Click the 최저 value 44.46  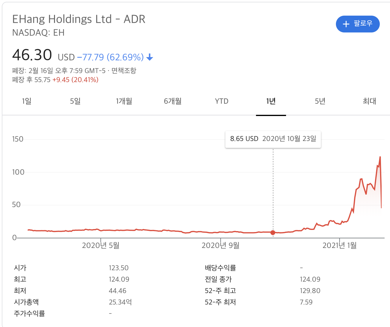coord(117,291)
